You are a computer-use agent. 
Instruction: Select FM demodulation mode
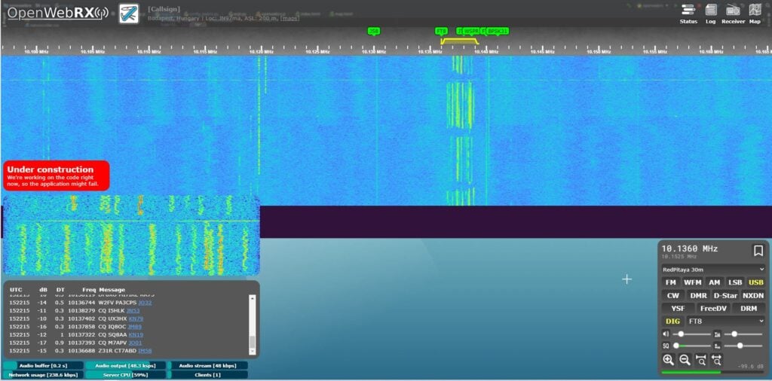670,282
